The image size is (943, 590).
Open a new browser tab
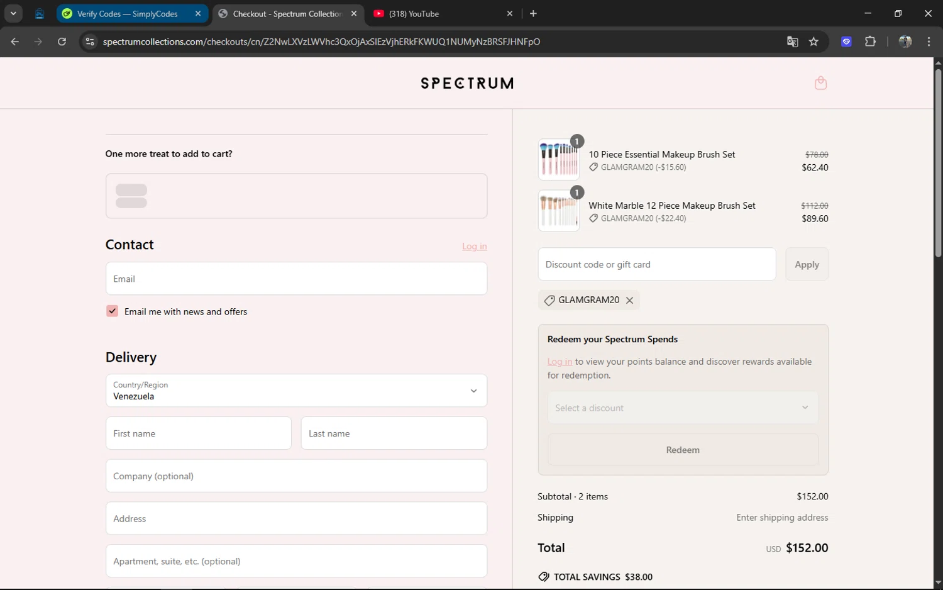(x=533, y=13)
